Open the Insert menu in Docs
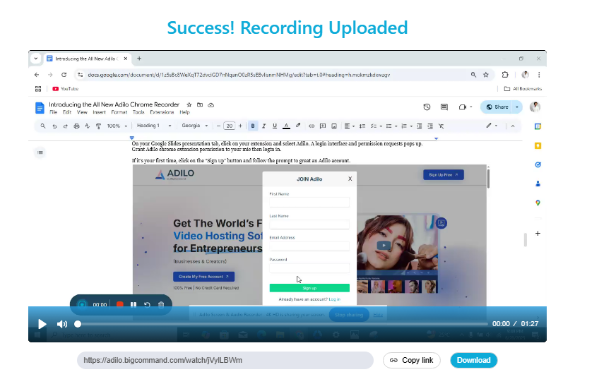599x384 pixels. (x=100, y=112)
